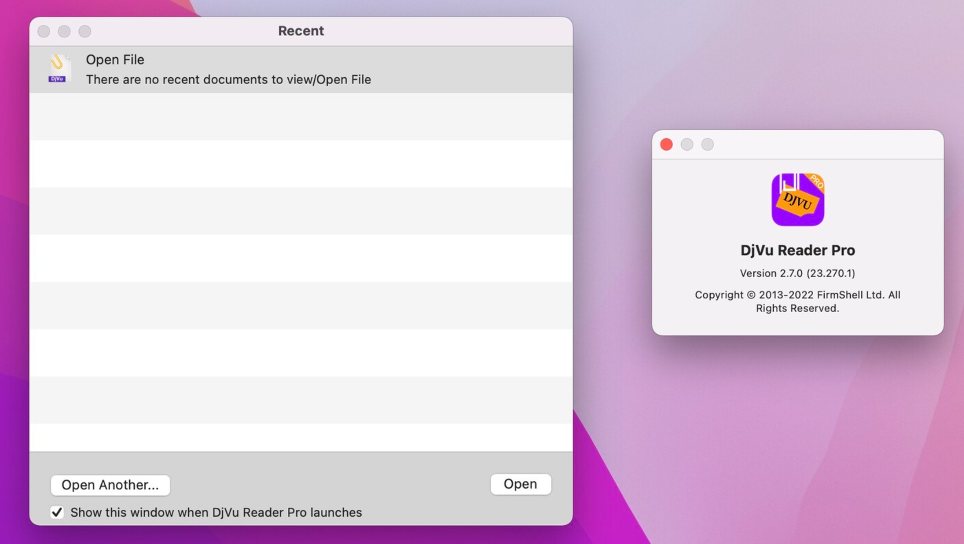This screenshot has height=544, width=964.
Task: Click the Recent window zoom button
Action: pyautogui.click(x=85, y=31)
